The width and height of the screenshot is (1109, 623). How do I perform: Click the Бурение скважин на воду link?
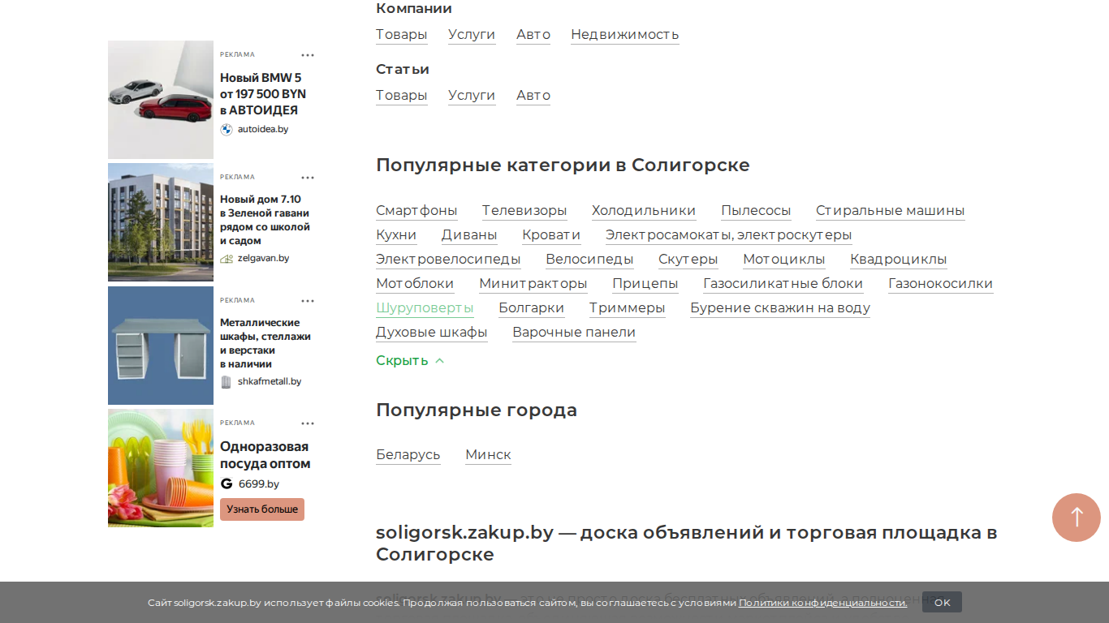(x=780, y=307)
